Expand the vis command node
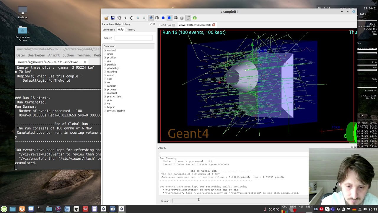 [x=105, y=104]
